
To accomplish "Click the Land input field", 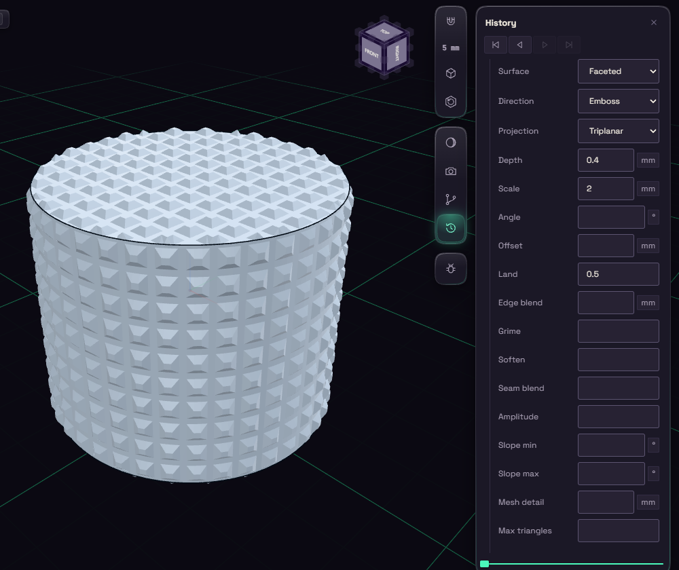I will pyautogui.click(x=619, y=274).
